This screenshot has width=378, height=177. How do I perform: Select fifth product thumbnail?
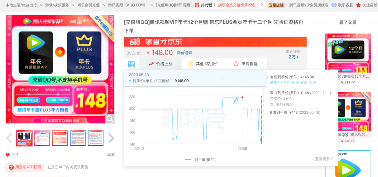coord(96,138)
